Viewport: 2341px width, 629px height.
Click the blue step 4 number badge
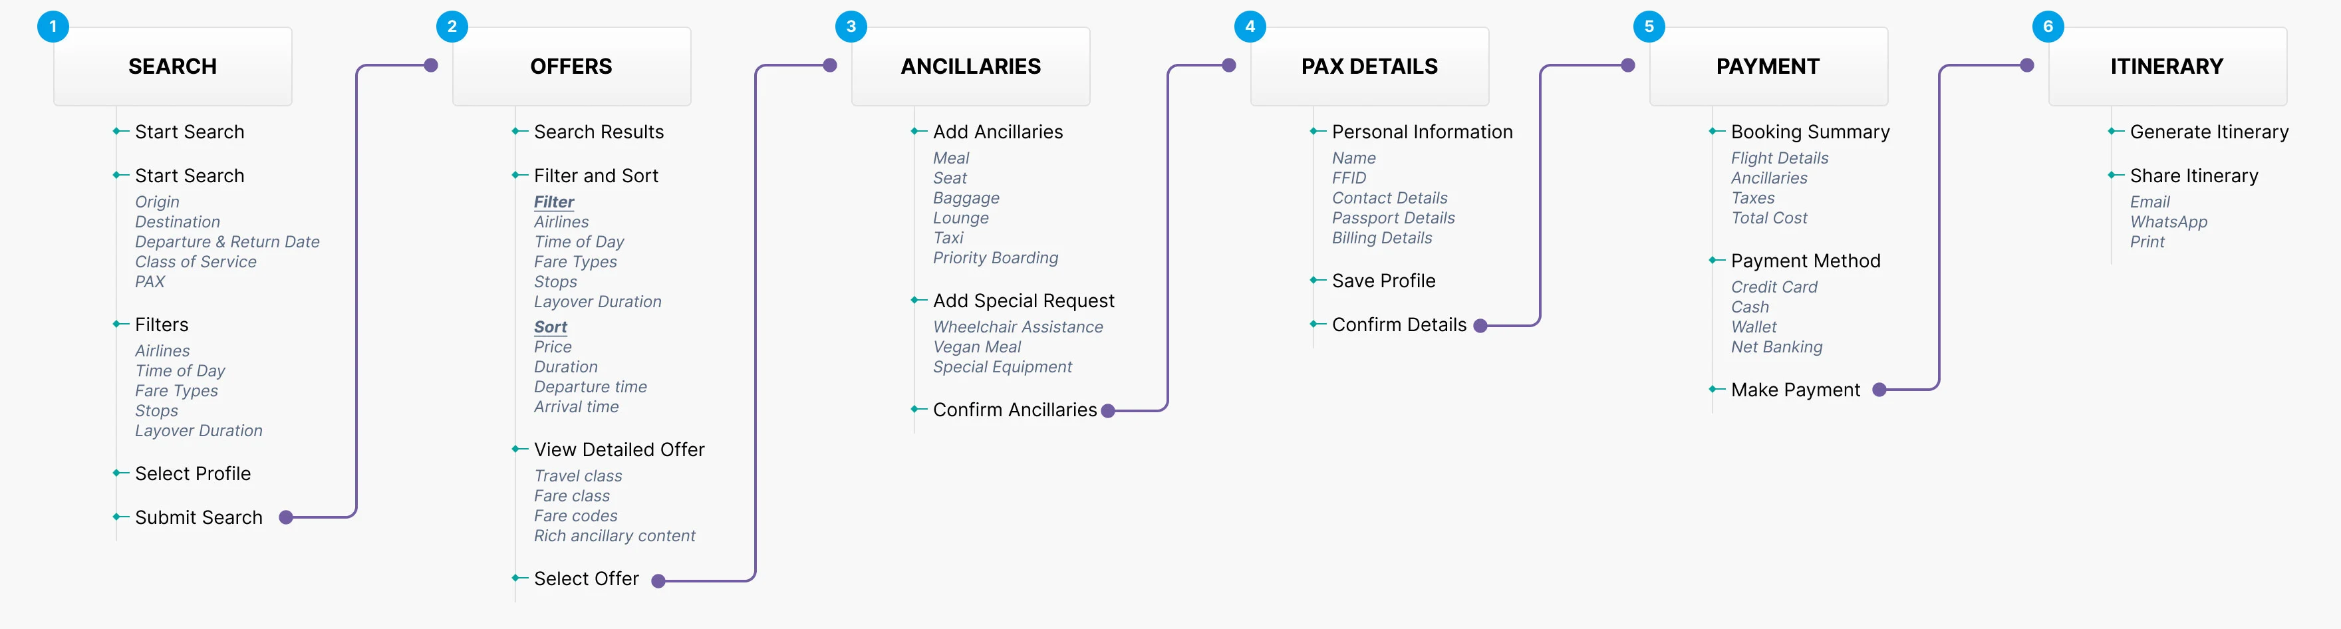pos(1250,27)
